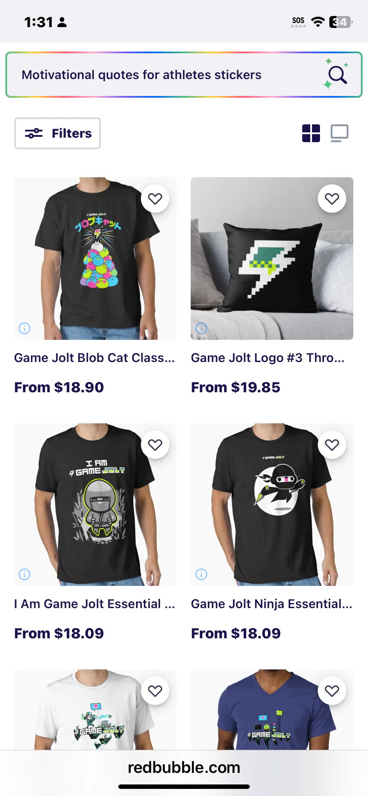Image resolution: width=368 pixels, height=796 pixels.
Task: Favorite the Game Jolt Ninja shirt heart
Action: coord(332,445)
